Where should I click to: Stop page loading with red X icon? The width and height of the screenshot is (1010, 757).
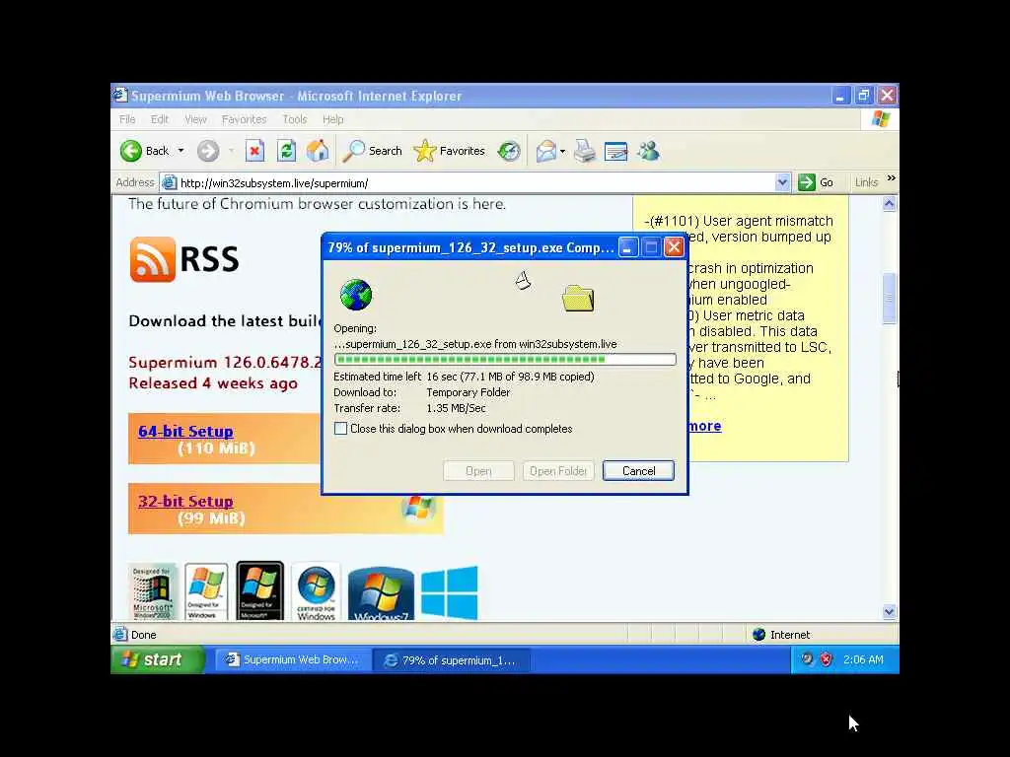pyautogui.click(x=255, y=151)
